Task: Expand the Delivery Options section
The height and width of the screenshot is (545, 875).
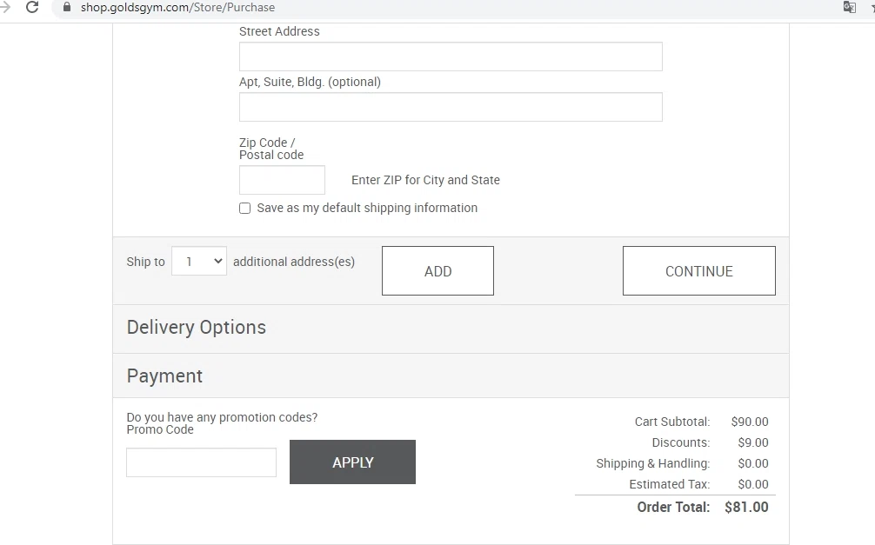Action: [x=451, y=328]
